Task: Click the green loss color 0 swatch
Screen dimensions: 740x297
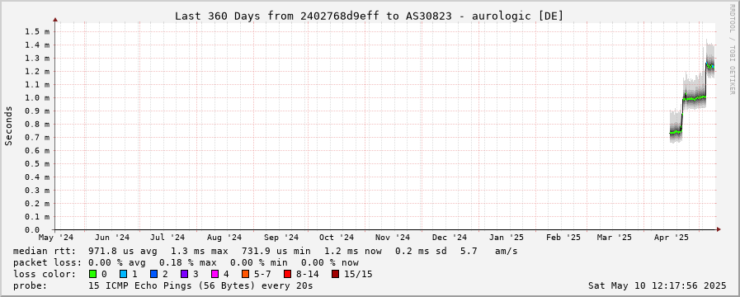Action: point(92,274)
